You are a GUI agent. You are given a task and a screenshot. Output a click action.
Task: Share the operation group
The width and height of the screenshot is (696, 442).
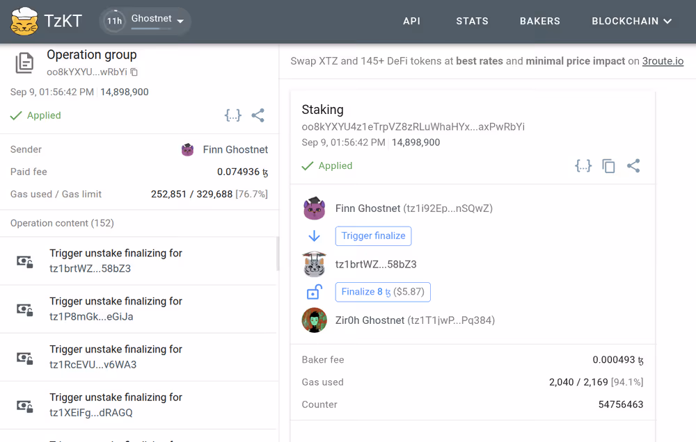(x=258, y=115)
